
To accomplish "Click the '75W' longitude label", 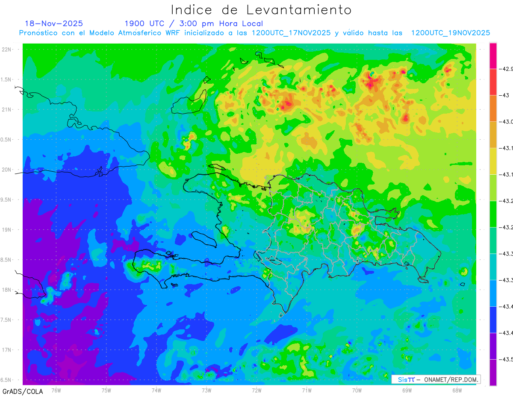I will coord(106,390).
